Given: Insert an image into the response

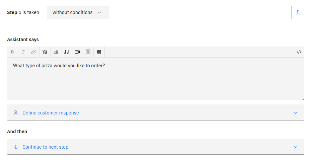Looking at the screenshot, I should coord(56,52).
